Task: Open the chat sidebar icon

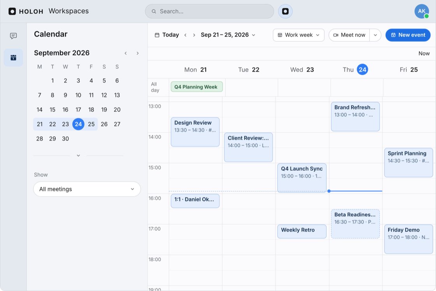Action: click(x=13, y=36)
